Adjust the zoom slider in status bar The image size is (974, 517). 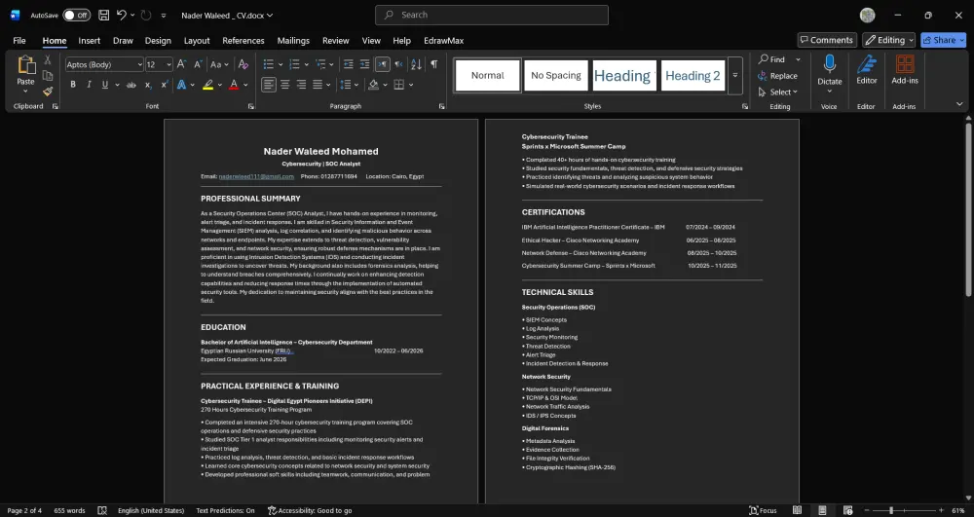[891, 510]
